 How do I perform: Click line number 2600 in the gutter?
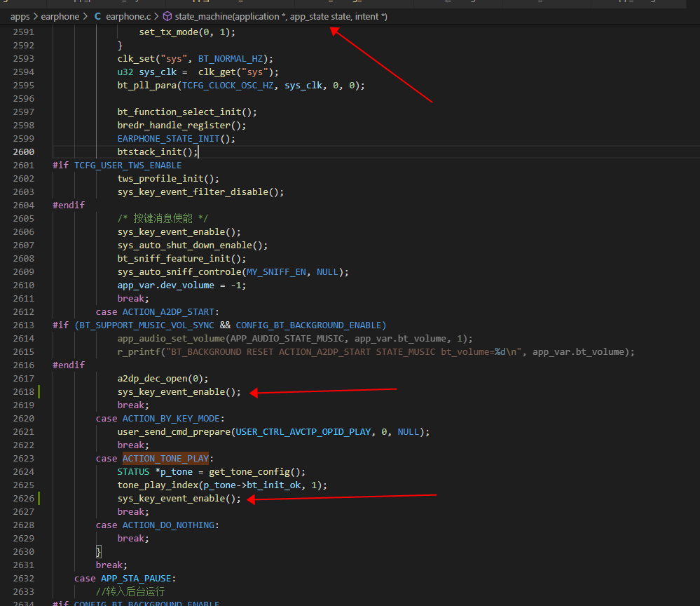pos(24,152)
